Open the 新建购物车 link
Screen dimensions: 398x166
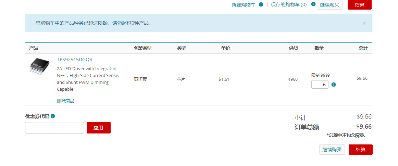244,4
